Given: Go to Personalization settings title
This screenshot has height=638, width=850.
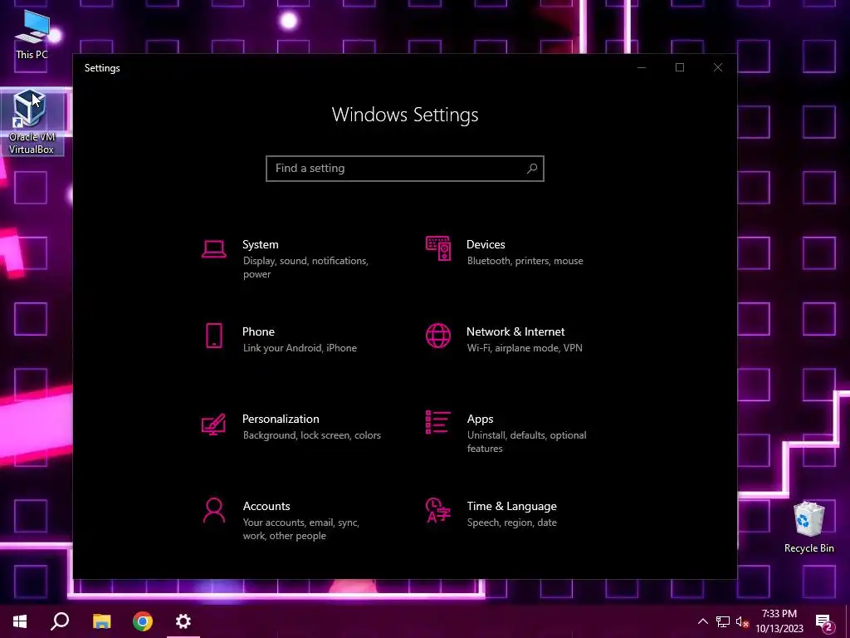Looking at the screenshot, I should coord(281,419).
